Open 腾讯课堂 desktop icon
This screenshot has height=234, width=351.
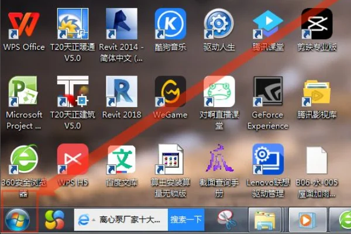click(268, 24)
